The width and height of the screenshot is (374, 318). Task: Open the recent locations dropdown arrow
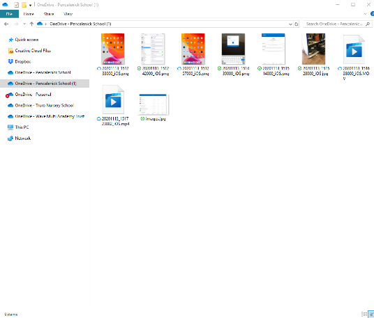(x=24, y=24)
